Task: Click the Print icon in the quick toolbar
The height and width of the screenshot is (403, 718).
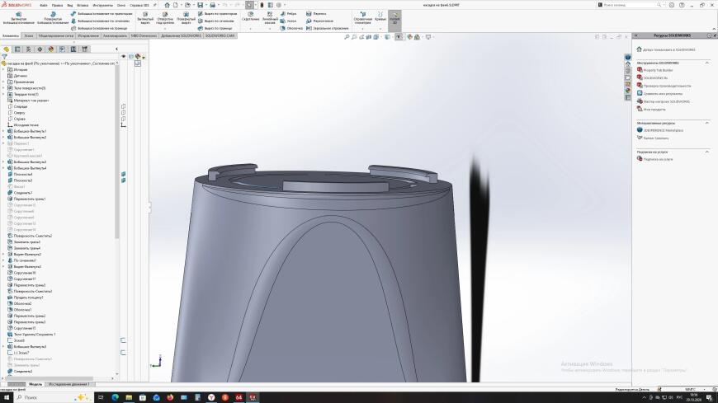Action: coord(212,5)
